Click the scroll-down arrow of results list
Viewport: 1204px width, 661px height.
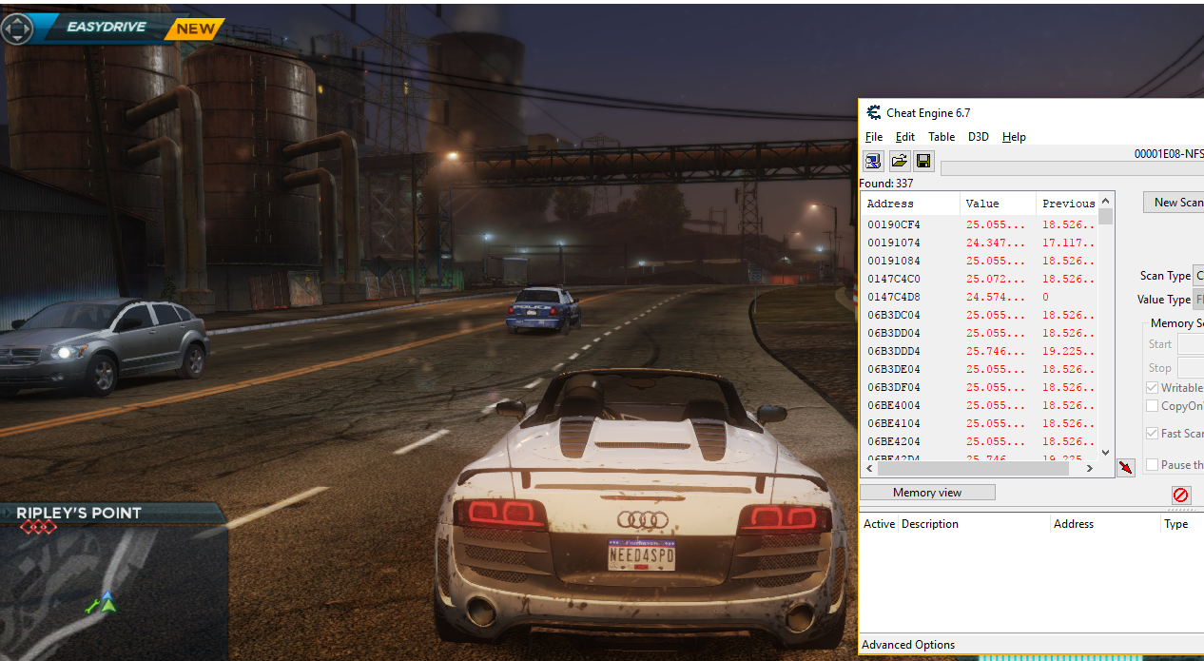click(1105, 453)
